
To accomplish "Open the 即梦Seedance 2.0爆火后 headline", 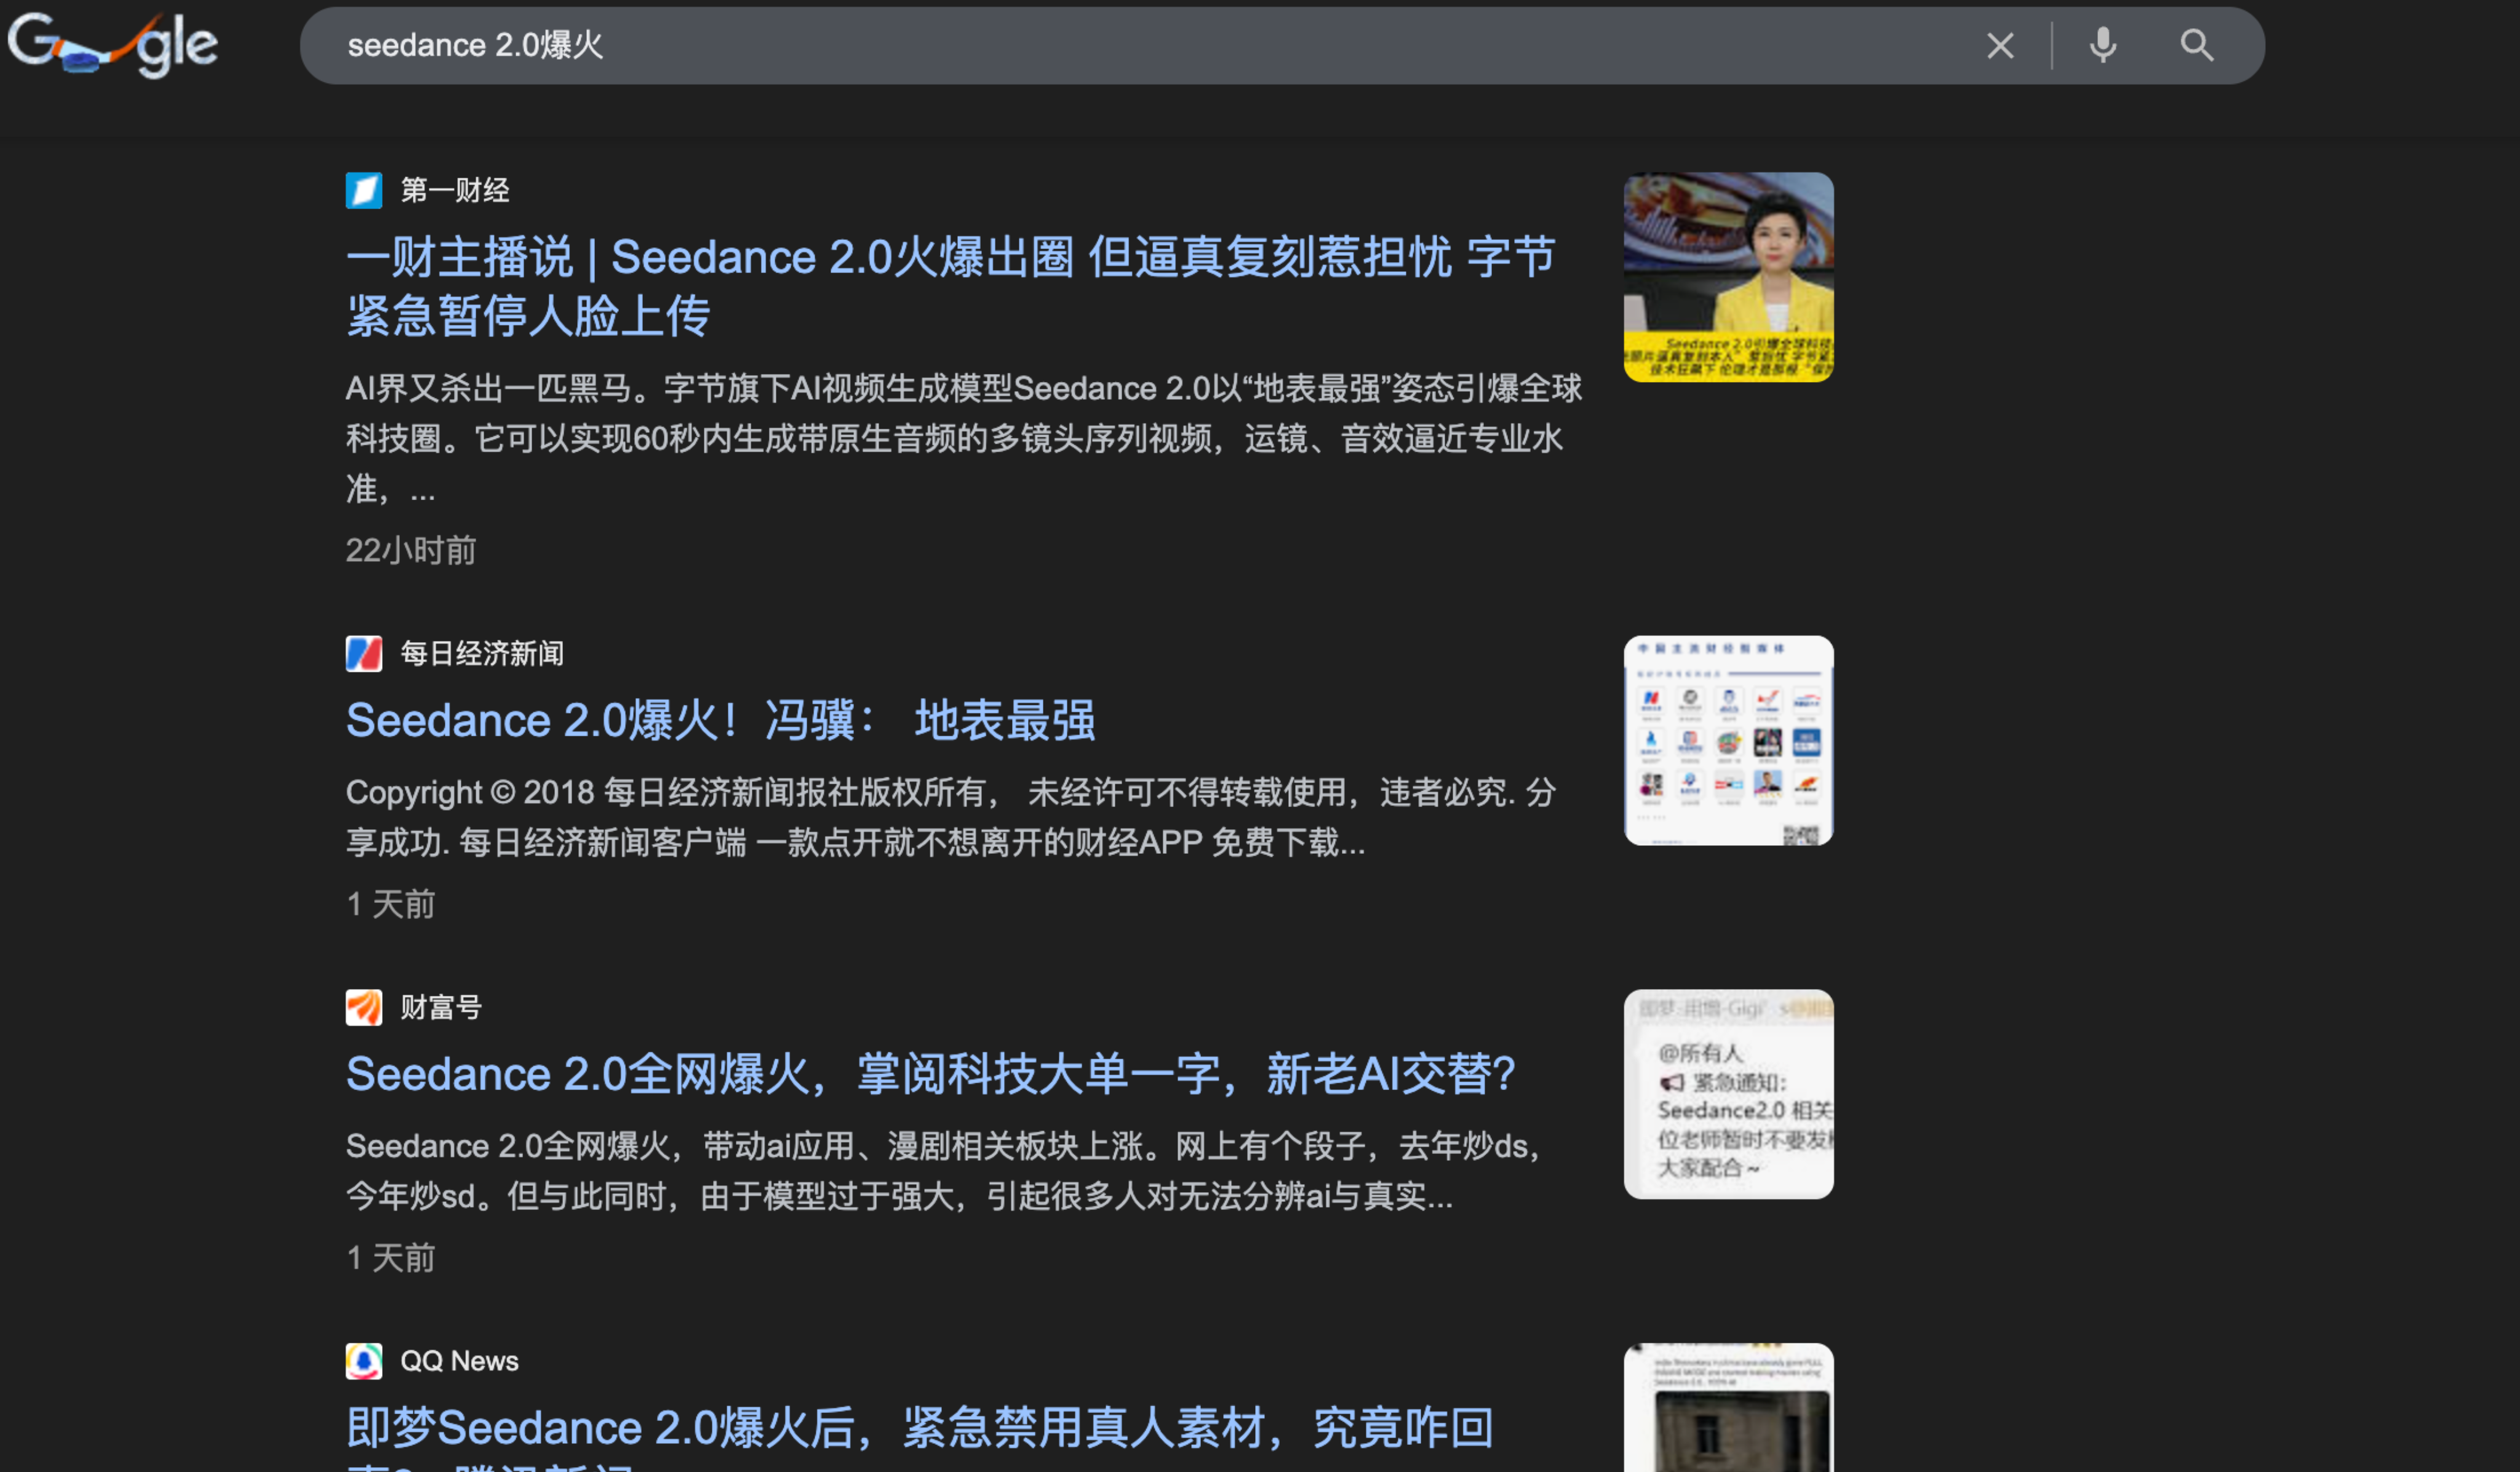I will (919, 1428).
